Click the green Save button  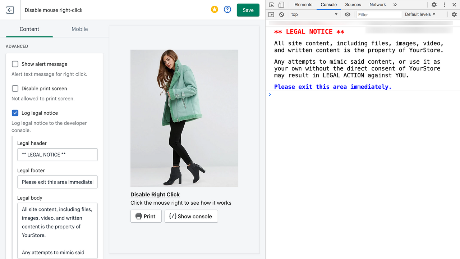[x=248, y=10]
